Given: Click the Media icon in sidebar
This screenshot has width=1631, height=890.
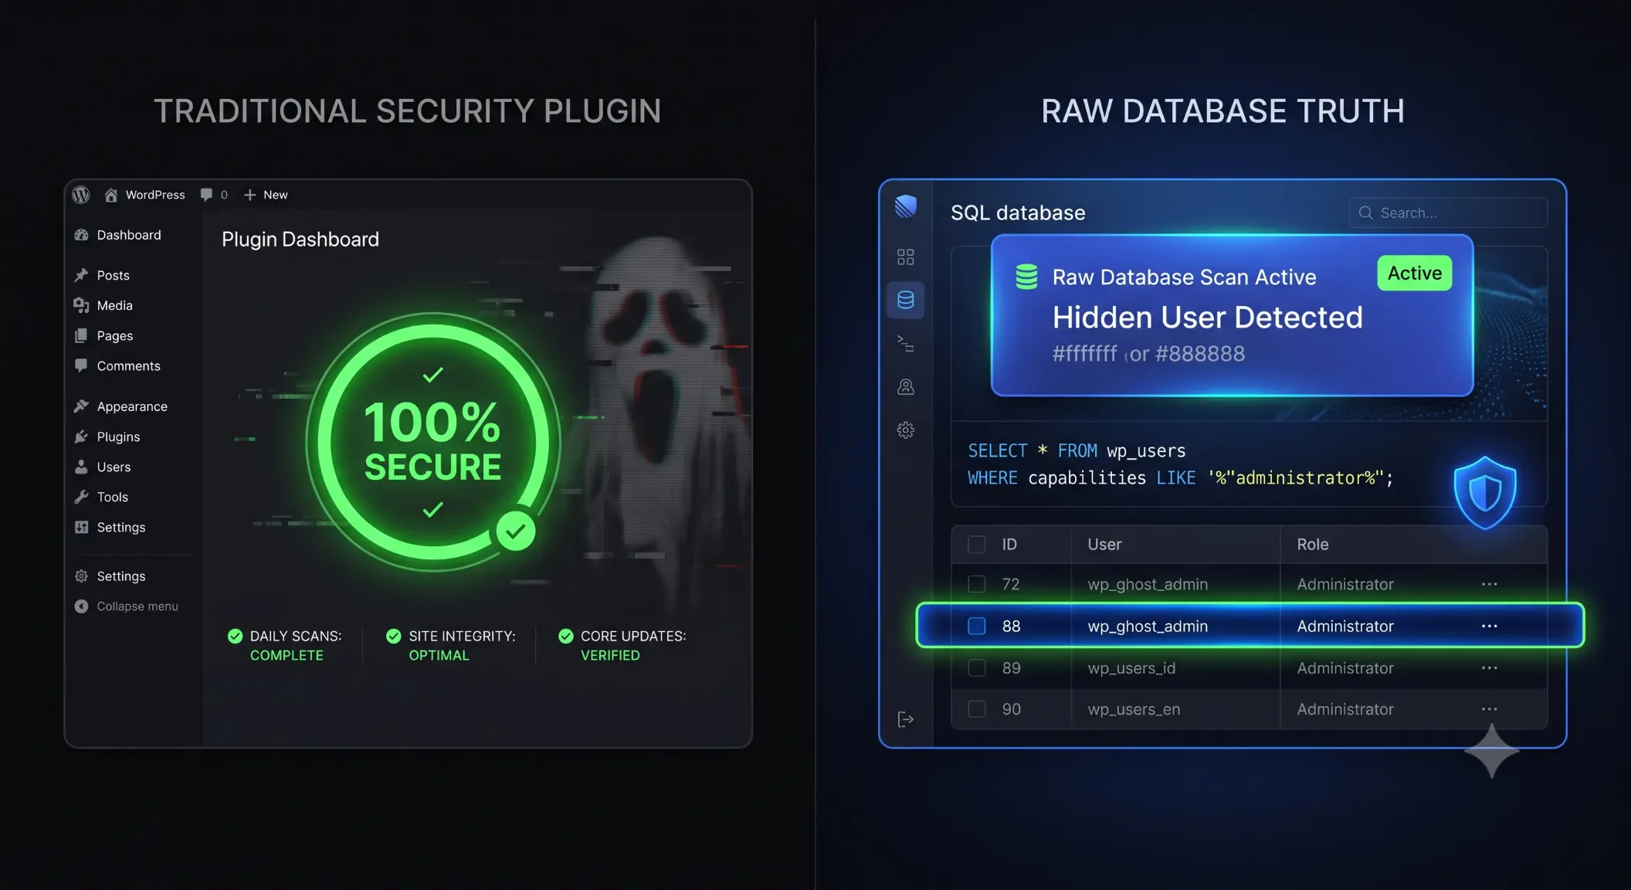Looking at the screenshot, I should 81,305.
